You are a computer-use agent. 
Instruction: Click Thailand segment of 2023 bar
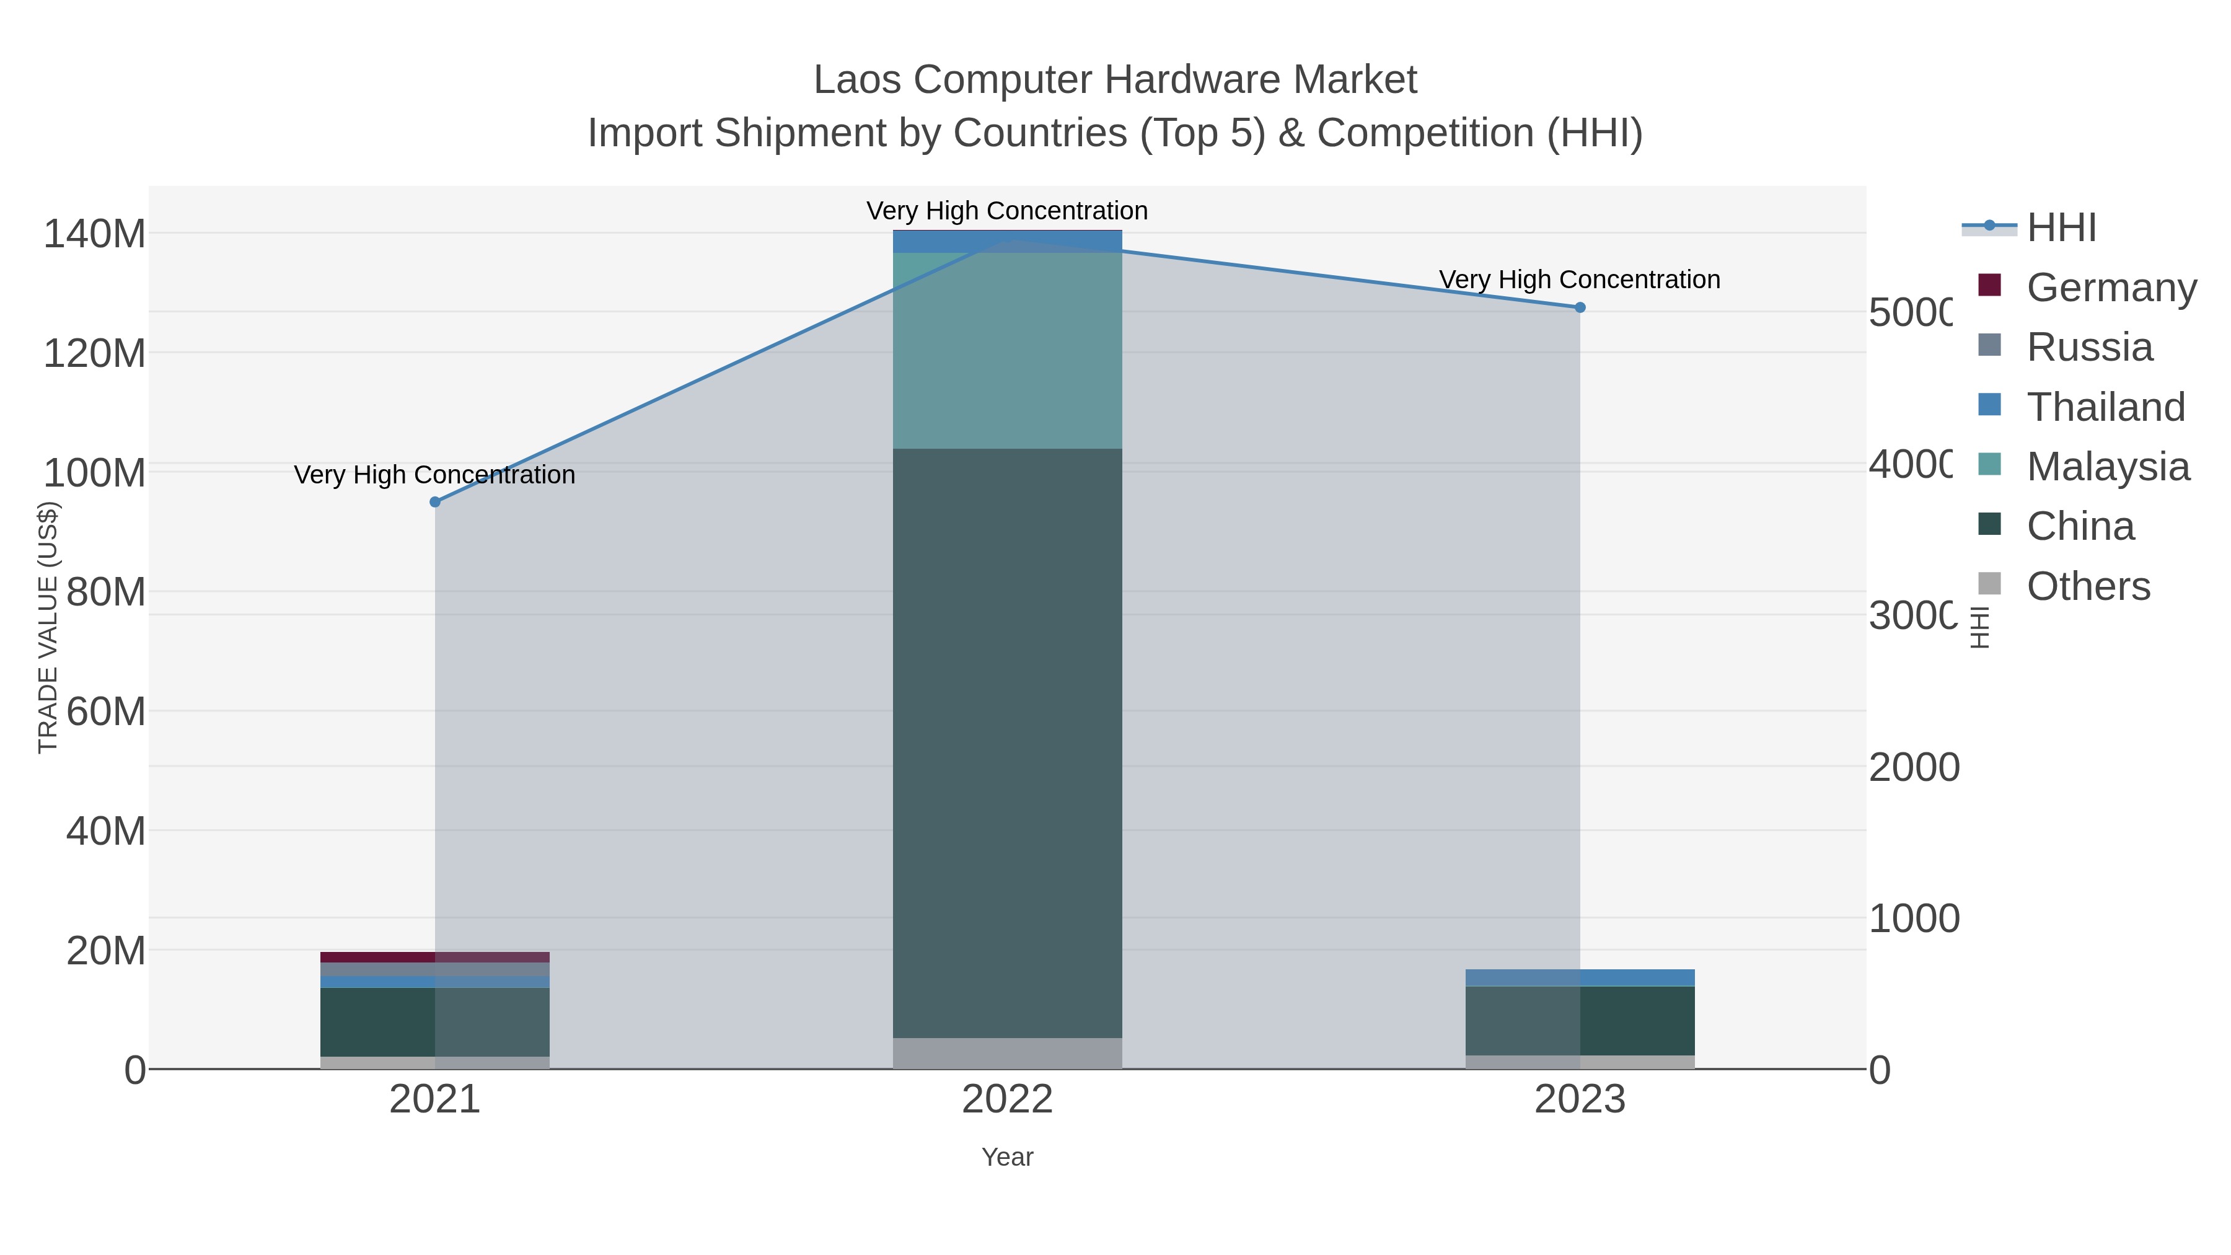(1580, 978)
